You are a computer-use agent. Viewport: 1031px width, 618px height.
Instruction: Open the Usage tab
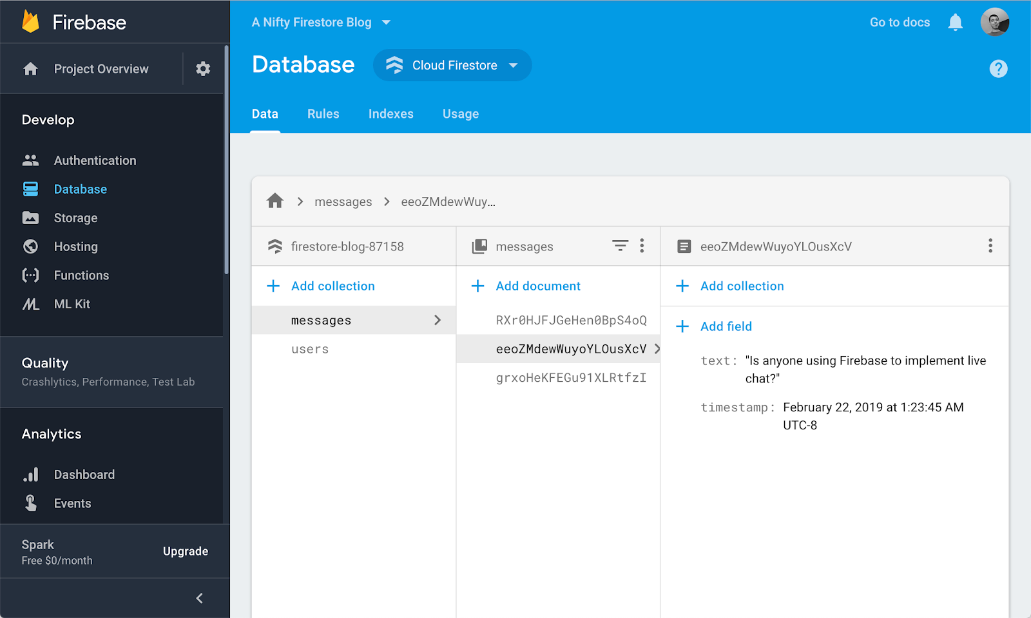coord(461,114)
